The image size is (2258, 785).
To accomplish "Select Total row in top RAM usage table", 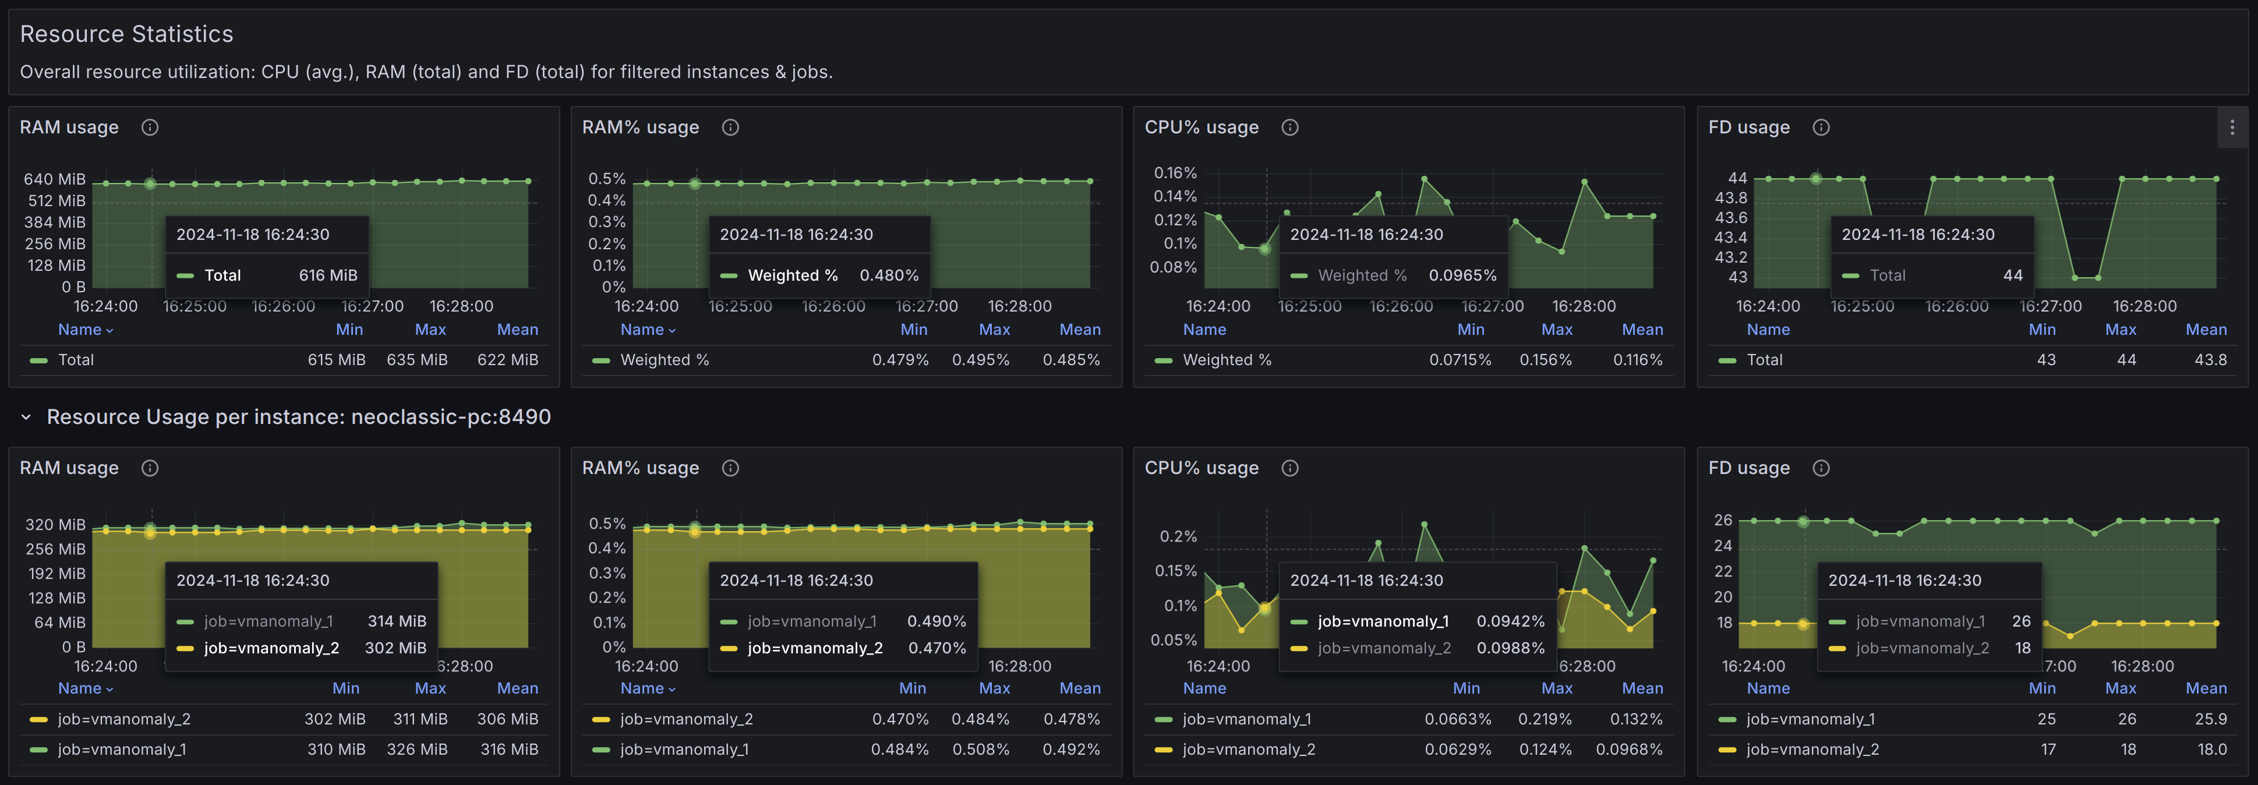I will (x=76, y=359).
